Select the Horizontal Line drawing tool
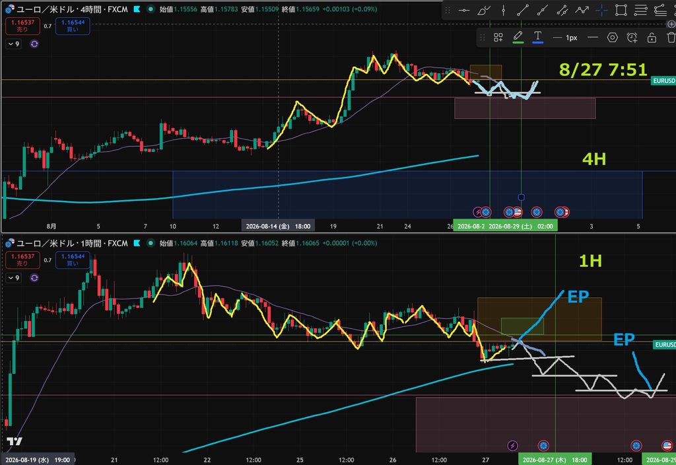The height and width of the screenshot is (465, 676). (x=464, y=11)
